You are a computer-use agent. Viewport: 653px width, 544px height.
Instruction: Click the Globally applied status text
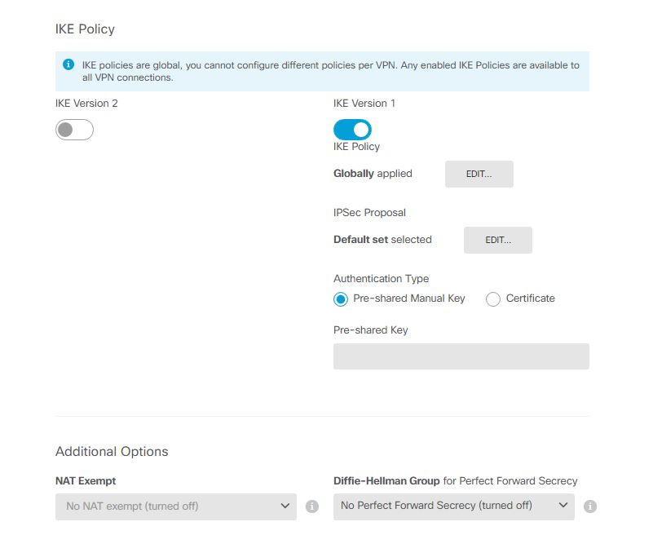pos(373,174)
